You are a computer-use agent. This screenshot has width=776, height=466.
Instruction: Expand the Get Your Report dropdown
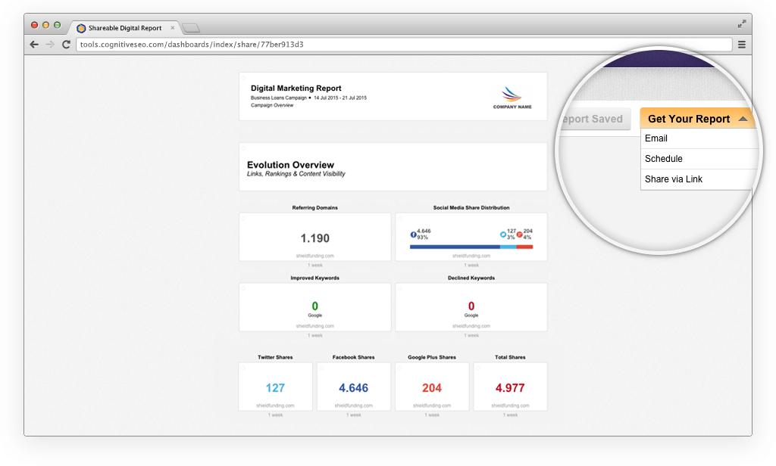[697, 119]
